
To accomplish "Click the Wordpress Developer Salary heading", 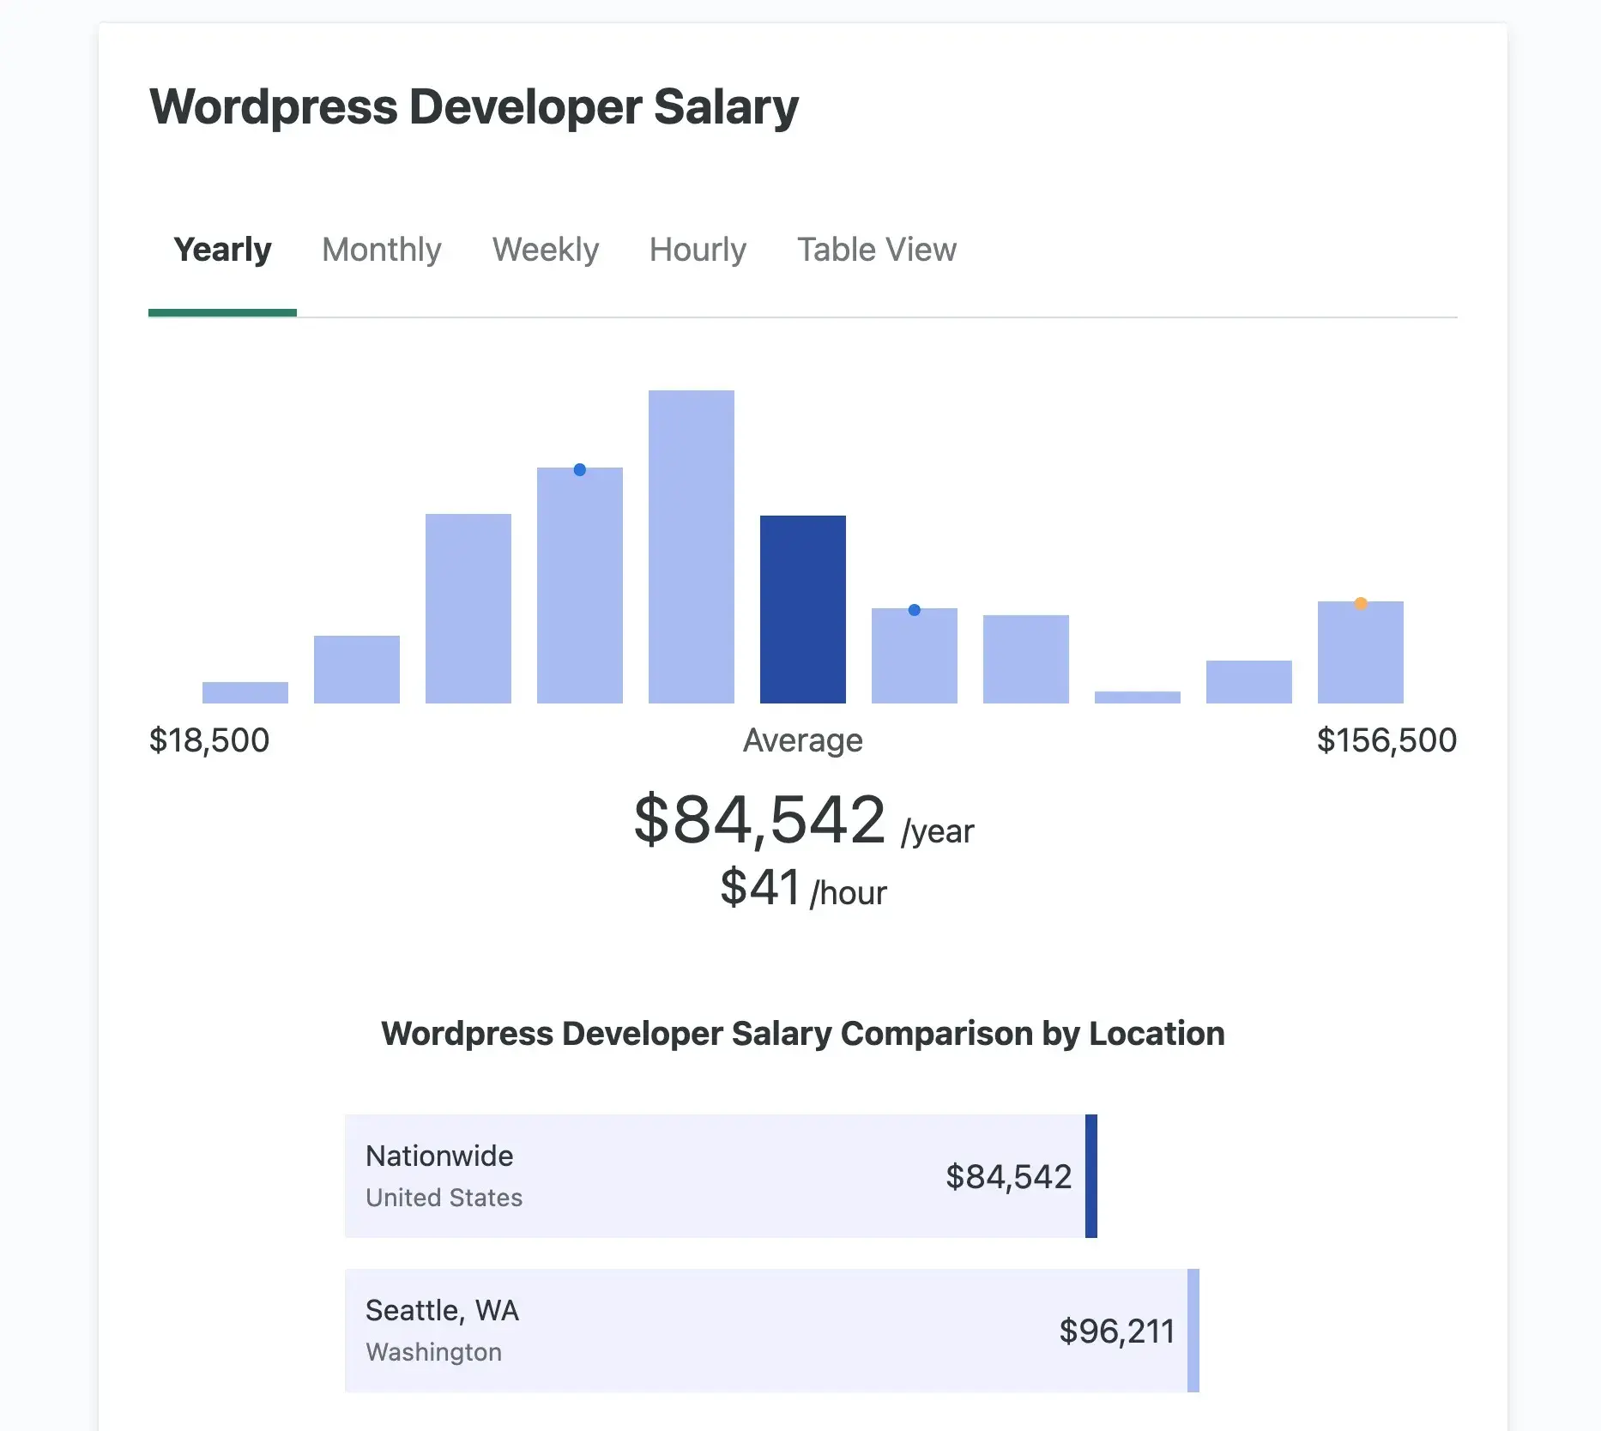I will pyautogui.click(x=474, y=107).
